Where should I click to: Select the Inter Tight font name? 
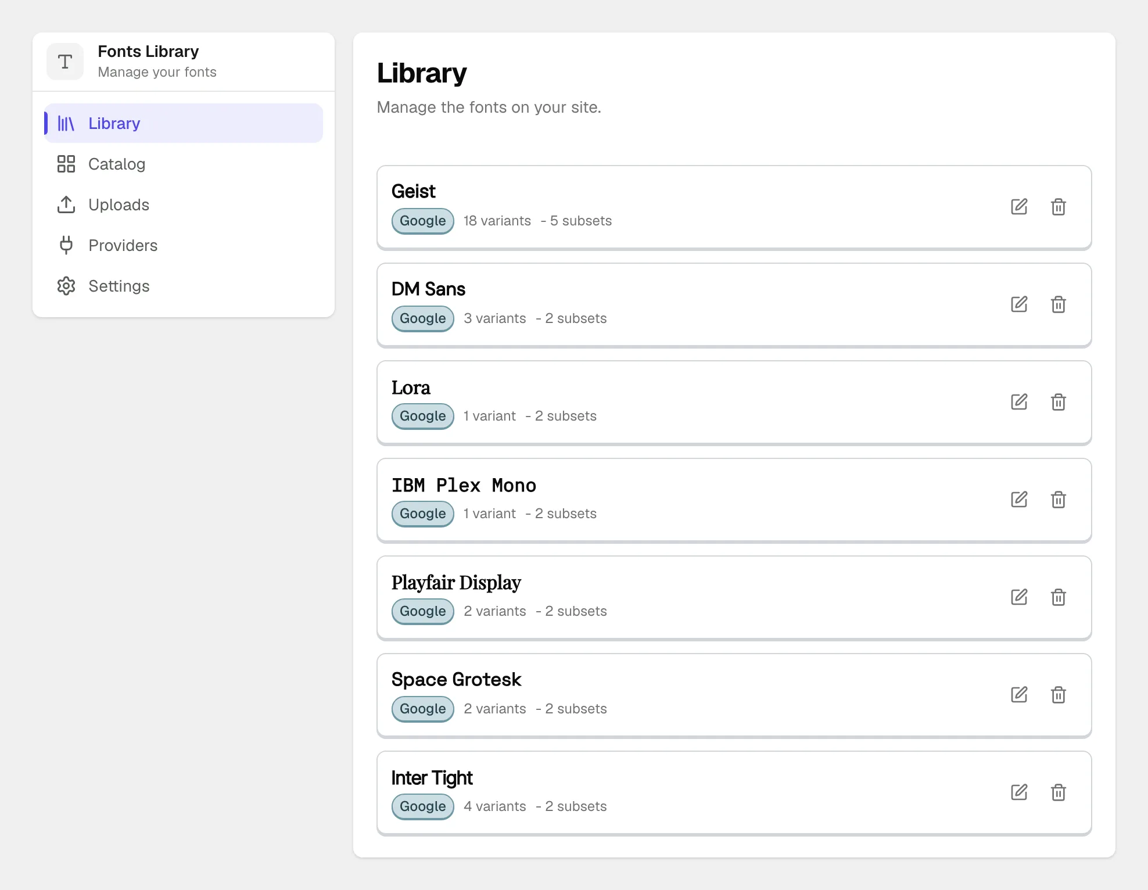tap(432, 778)
